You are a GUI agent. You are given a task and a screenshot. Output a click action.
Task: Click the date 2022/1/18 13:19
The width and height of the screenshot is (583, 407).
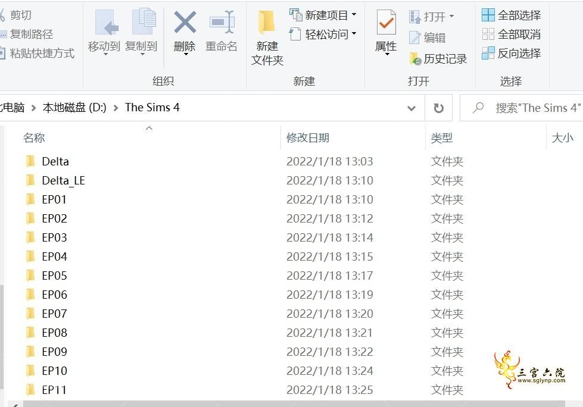pos(330,295)
